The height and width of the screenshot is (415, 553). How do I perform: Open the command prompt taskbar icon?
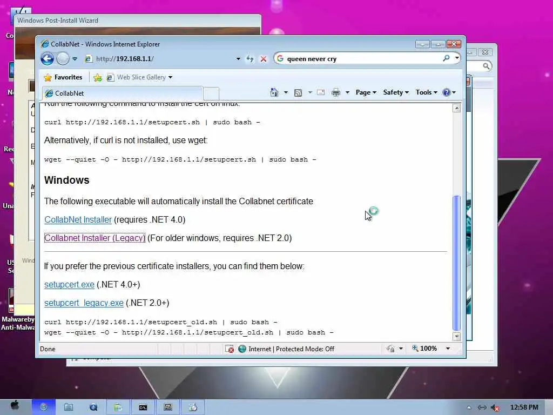click(x=143, y=407)
